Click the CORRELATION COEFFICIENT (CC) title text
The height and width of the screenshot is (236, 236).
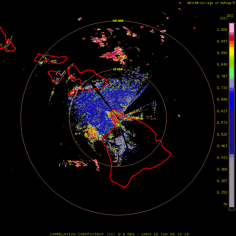pos(83,234)
